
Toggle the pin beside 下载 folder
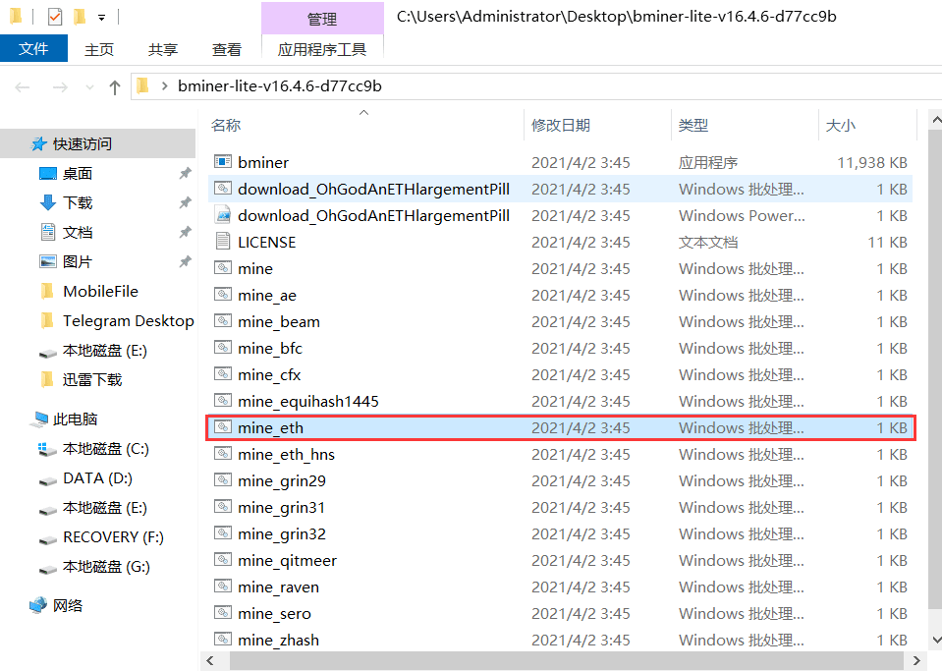point(185,203)
